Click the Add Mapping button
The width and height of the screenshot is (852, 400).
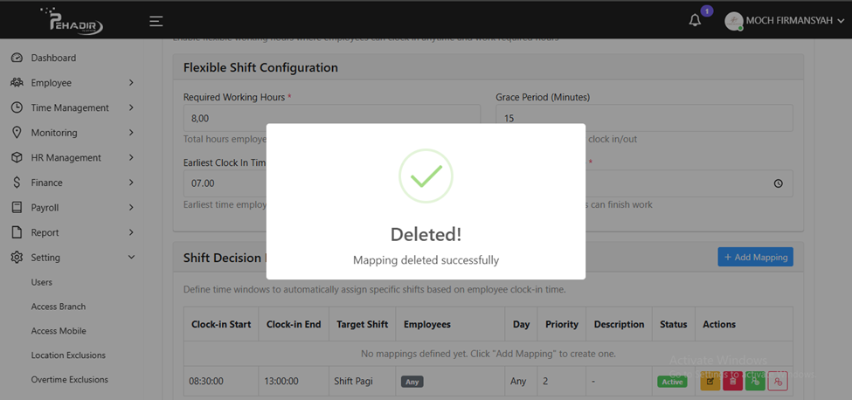[755, 258]
